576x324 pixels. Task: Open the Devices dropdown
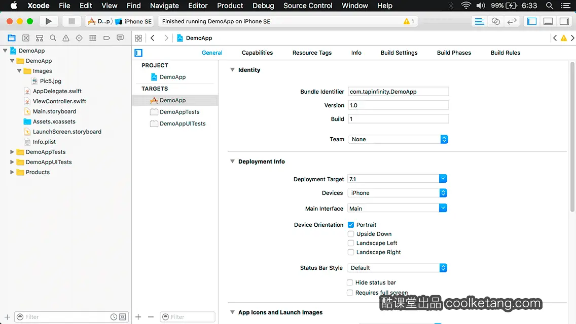point(397,193)
